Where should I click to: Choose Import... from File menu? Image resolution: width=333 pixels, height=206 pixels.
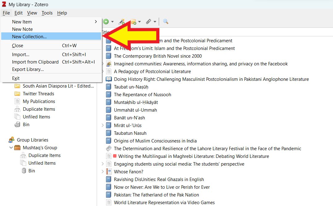pos(51,55)
